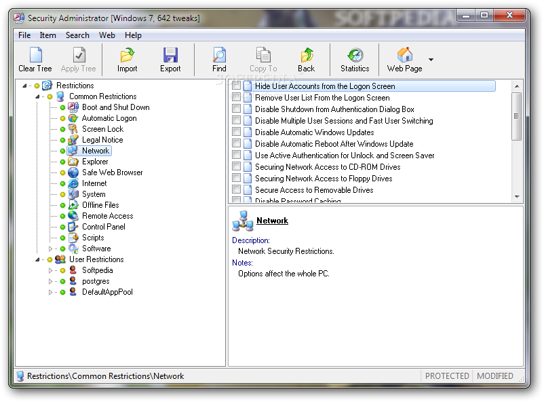Screen dimensions: 544x402
Task: Select the Legal Notice tree icon
Action: click(x=73, y=140)
